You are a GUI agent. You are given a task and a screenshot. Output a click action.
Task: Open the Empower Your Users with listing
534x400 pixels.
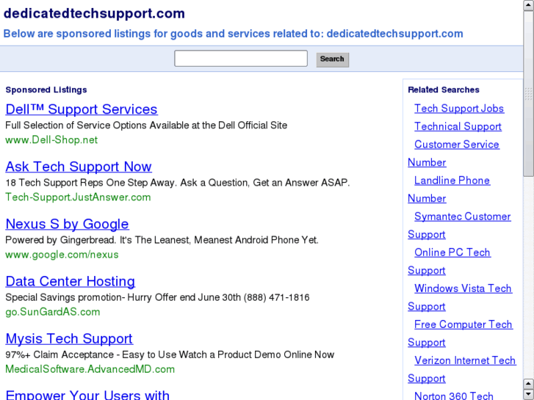(87, 395)
